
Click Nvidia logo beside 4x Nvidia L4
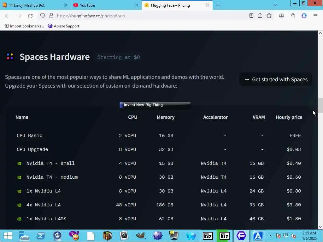pos(19,205)
